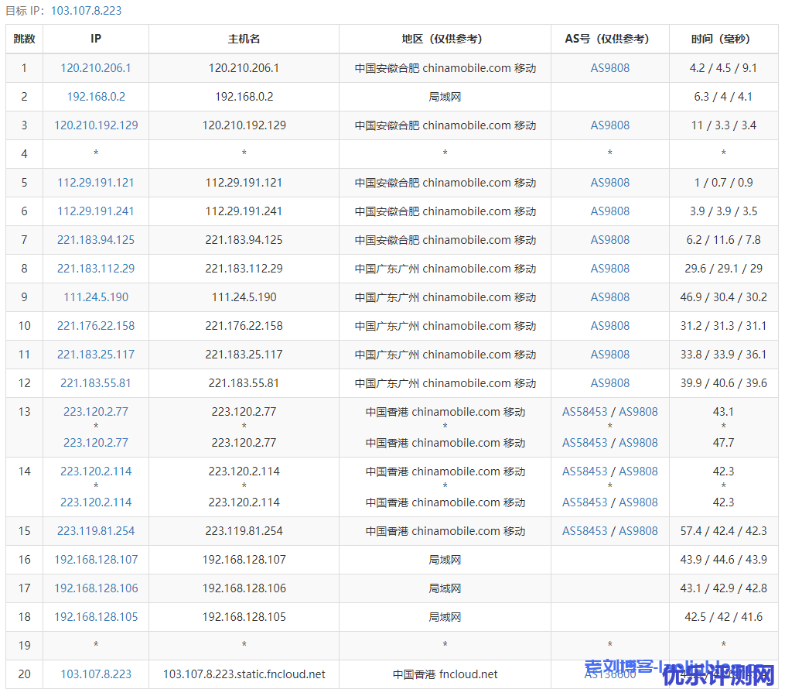
Task: Open IP link 120.210.192.129 in hop 3
Action: pyautogui.click(x=96, y=125)
